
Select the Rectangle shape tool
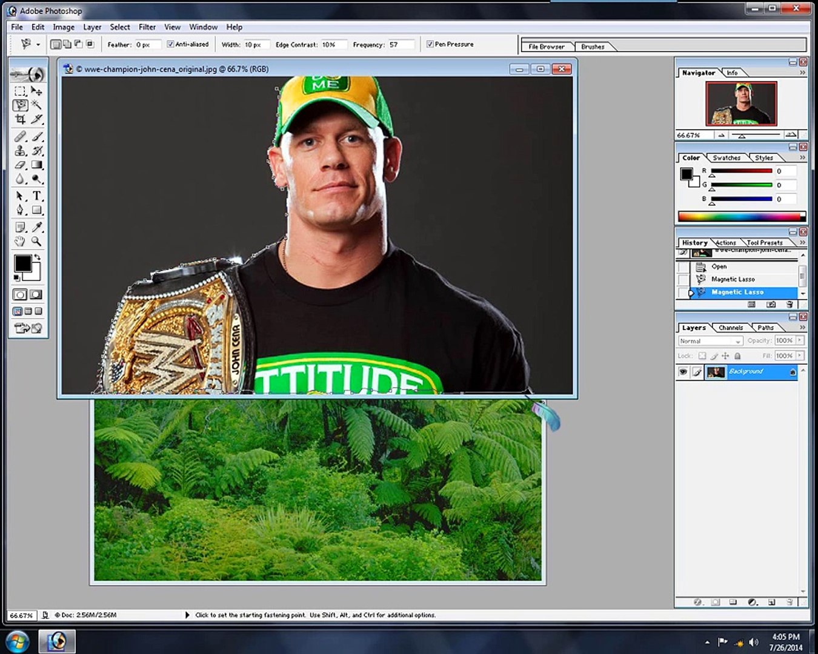[x=36, y=210]
